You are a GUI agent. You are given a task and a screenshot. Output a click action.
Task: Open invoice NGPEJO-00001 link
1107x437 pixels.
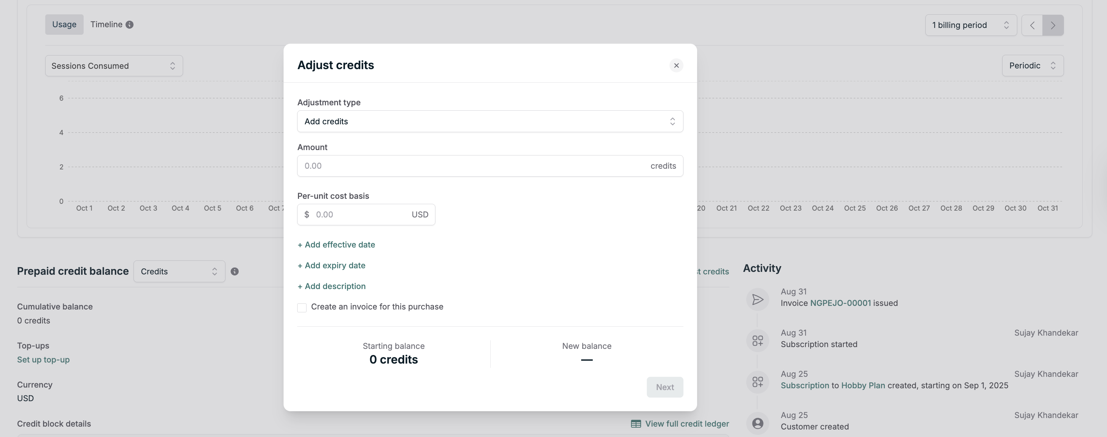point(840,303)
